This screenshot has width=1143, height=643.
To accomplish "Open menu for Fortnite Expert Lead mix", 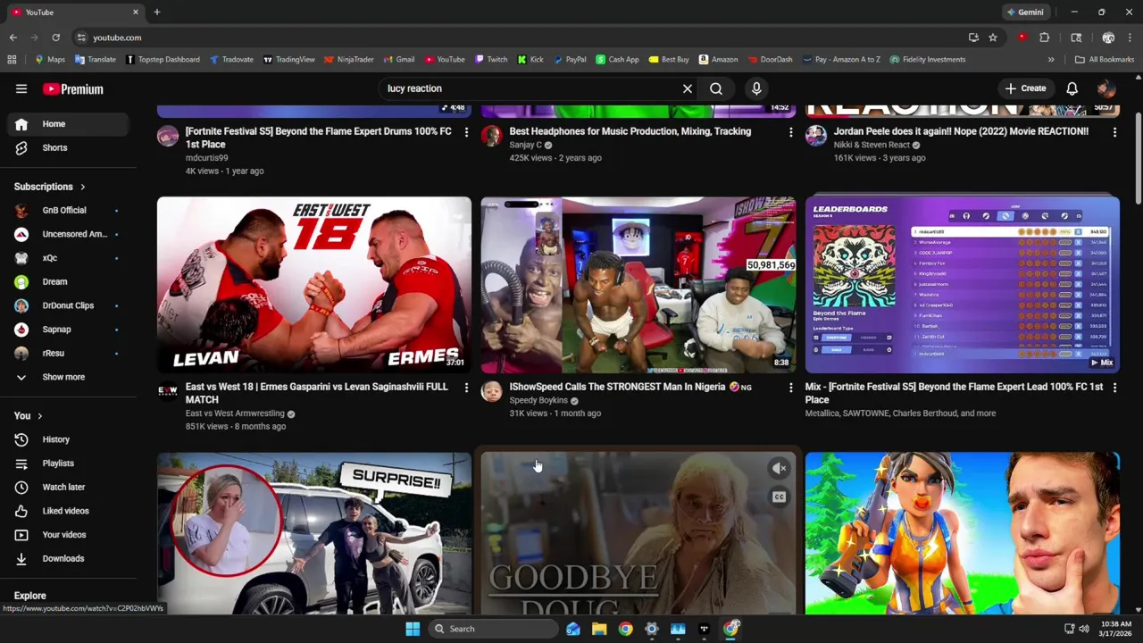I will (1114, 388).
